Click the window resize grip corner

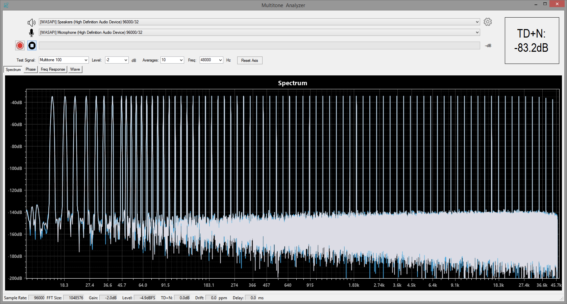point(562,299)
